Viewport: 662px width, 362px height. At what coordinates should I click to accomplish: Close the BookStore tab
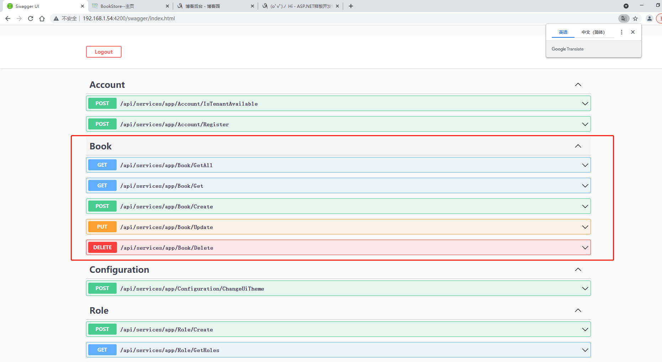tap(167, 6)
